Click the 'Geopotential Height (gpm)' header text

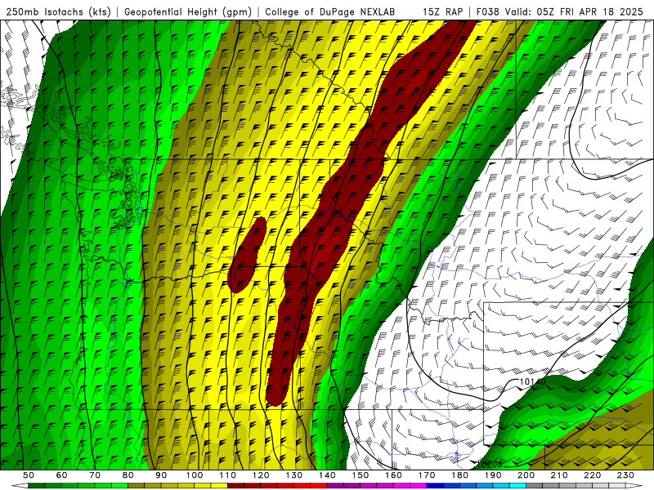tap(188, 11)
